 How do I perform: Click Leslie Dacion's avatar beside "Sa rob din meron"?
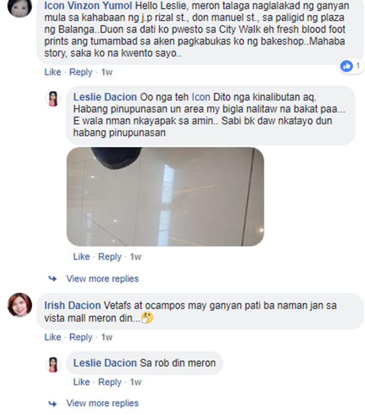[53, 364]
